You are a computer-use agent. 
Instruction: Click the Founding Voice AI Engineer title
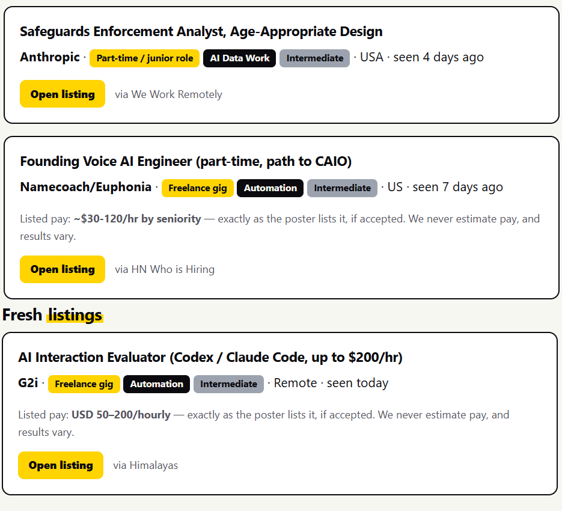point(186,161)
